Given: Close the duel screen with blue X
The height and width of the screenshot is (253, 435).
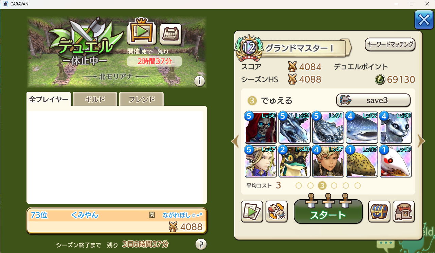Looking at the screenshot, I should click(x=424, y=20).
